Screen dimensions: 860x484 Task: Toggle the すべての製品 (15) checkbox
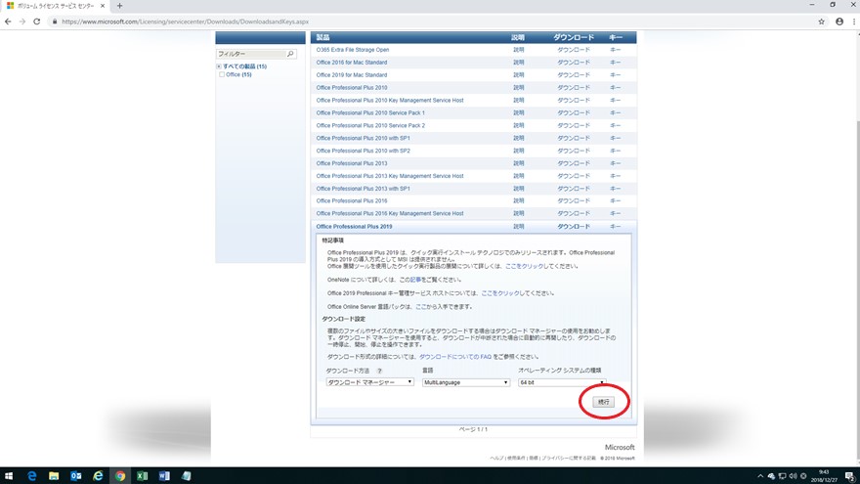click(x=219, y=66)
